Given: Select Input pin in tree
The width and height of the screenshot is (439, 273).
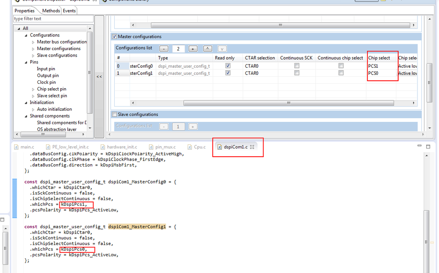Looking at the screenshot, I should [x=46, y=69].
